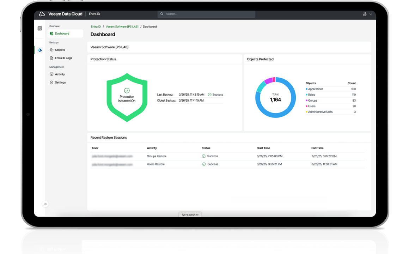Click success icon in Groups Restore row
This screenshot has width=409, height=254.
click(x=204, y=156)
